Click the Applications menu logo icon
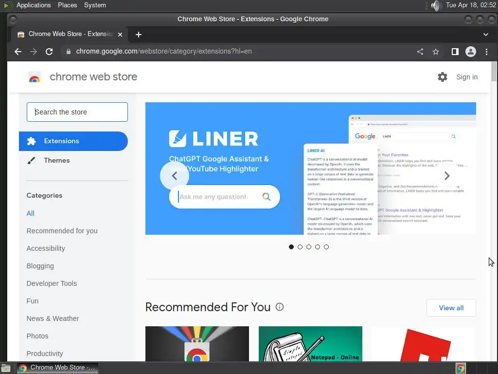This screenshot has width=498, height=374. [x=8, y=5]
